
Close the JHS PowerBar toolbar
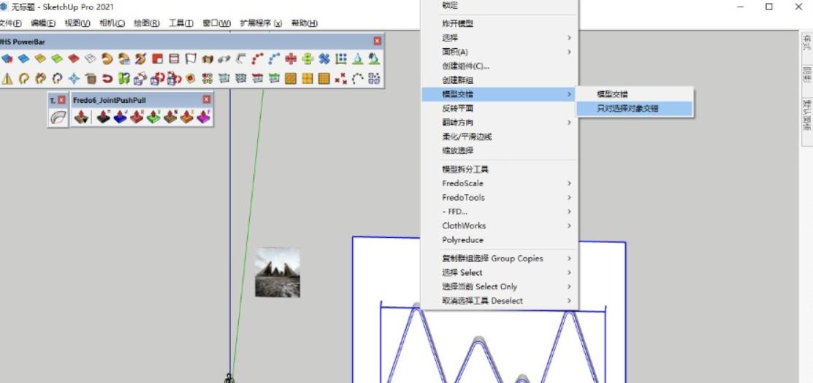point(377,42)
